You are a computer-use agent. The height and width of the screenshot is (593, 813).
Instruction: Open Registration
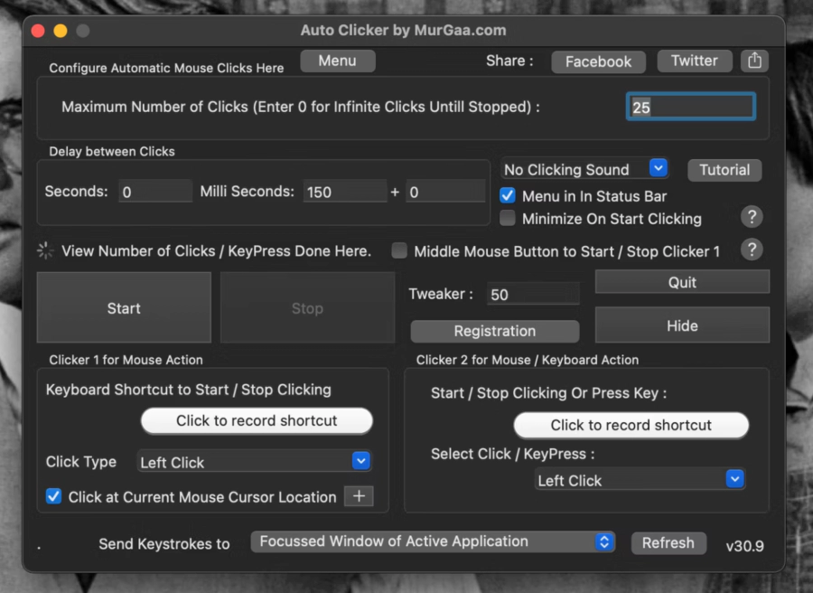(x=495, y=331)
